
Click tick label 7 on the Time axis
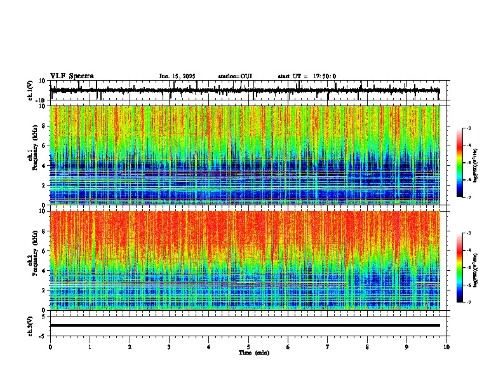point(328,347)
